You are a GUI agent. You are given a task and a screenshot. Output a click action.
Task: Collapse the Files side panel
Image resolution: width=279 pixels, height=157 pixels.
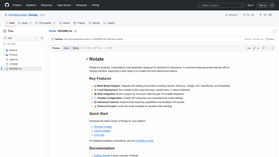coord(5,31)
